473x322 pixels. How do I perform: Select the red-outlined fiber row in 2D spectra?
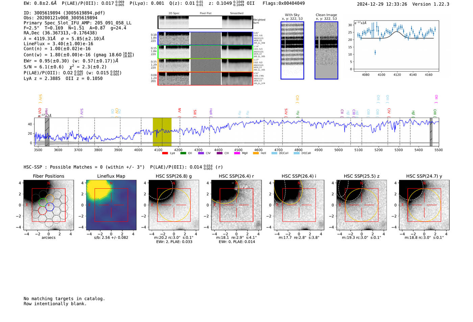205,78
